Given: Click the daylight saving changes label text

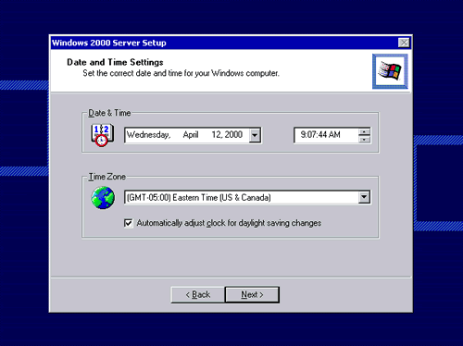Looking at the screenshot, I should (x=229, y=223).
